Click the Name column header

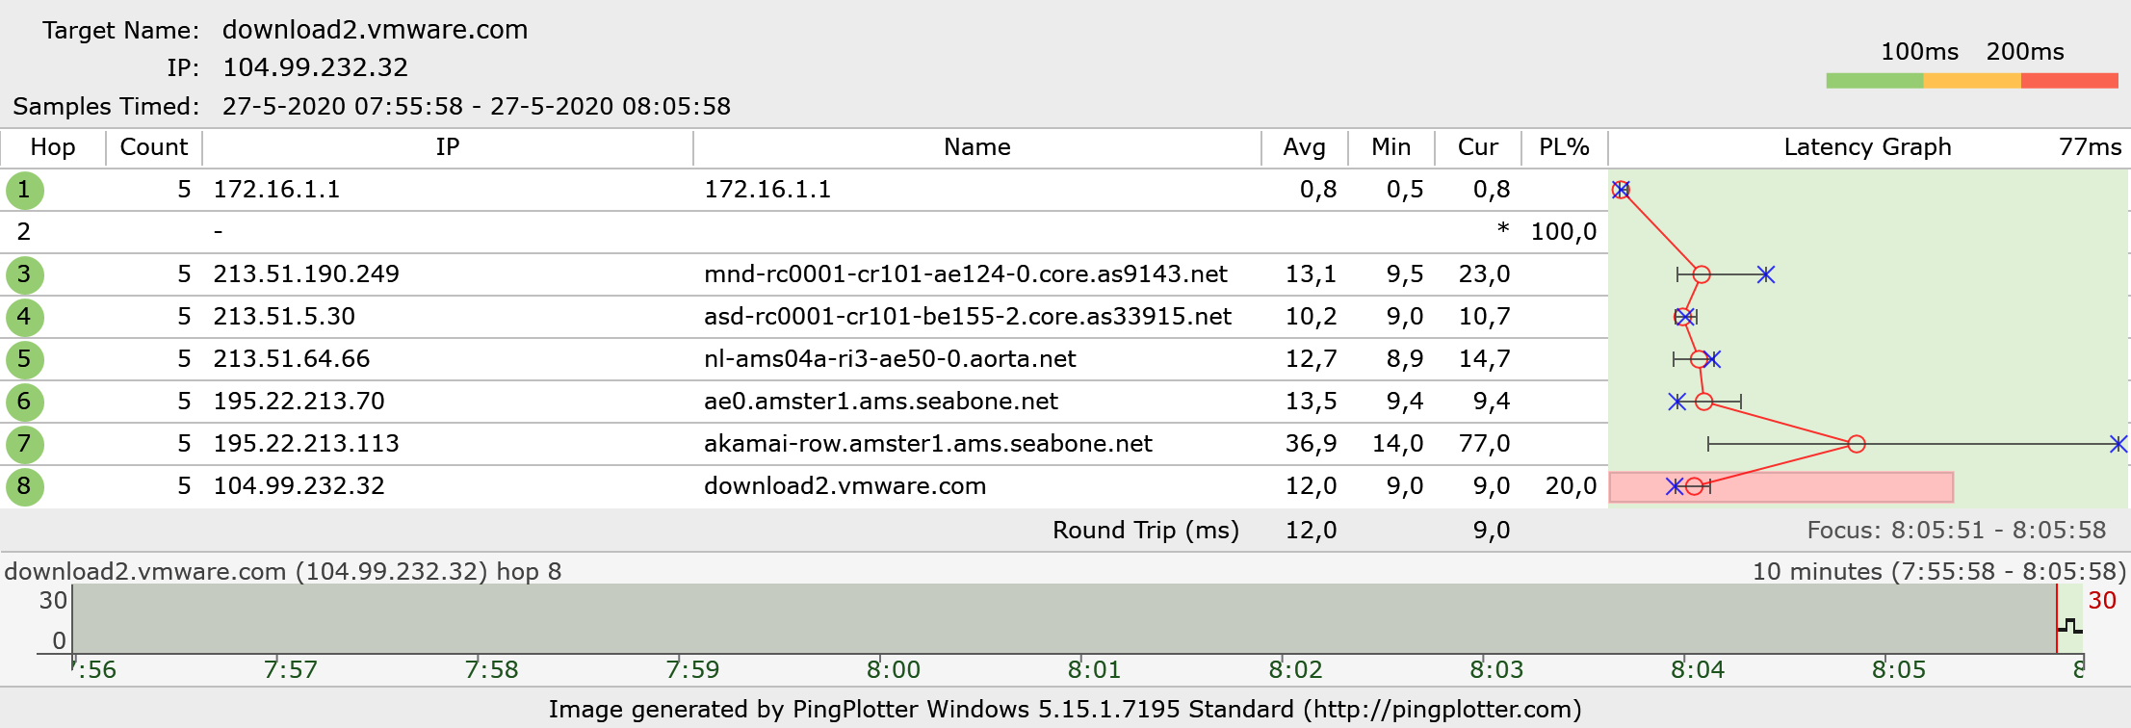[976, 147]
